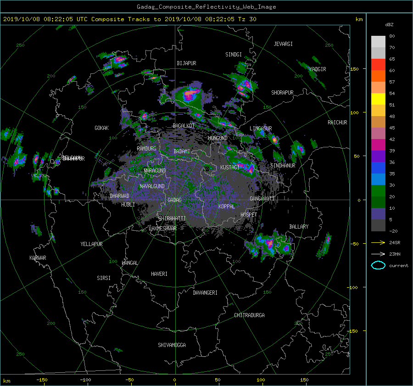Select the red 65 dBZ color swatch
Screen dimensions: 413x386
[x=378, y=64]
